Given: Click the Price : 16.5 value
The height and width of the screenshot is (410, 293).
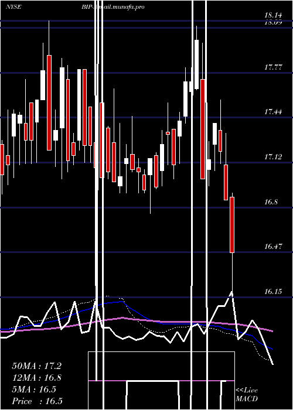Looking at the screenshot, I should point(37,401).
